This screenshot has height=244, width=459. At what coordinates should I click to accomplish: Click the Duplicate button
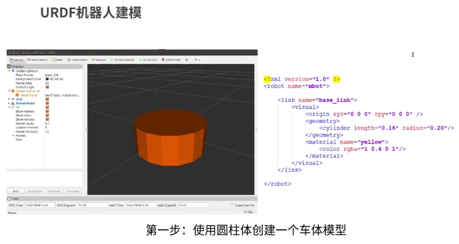[x=35, y=191]
